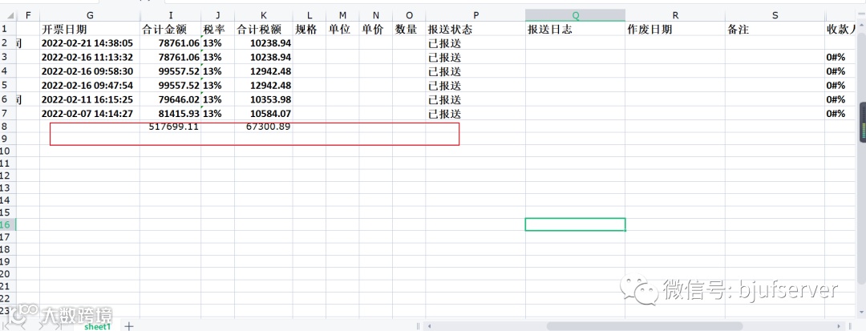
Task: Select date cell 2022-02-21 14:38:05
Action: pos(90,43)
